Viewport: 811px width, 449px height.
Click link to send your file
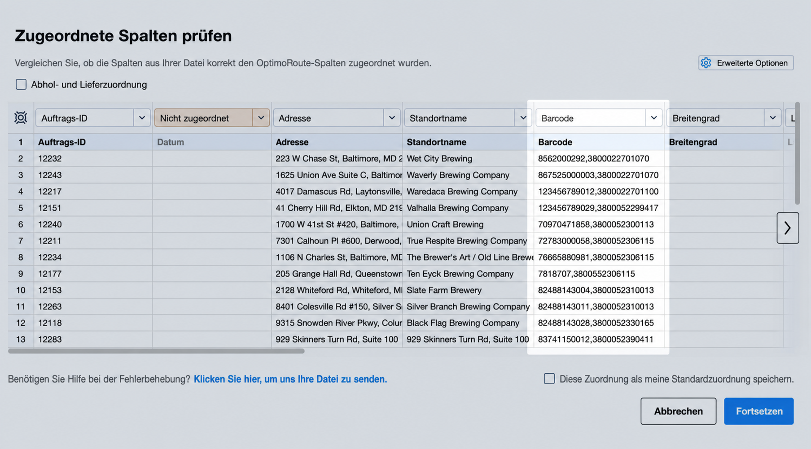290,379
